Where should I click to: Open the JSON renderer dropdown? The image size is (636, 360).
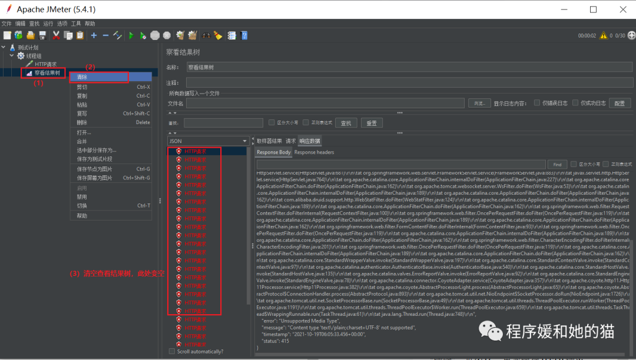tap(208, 141)
